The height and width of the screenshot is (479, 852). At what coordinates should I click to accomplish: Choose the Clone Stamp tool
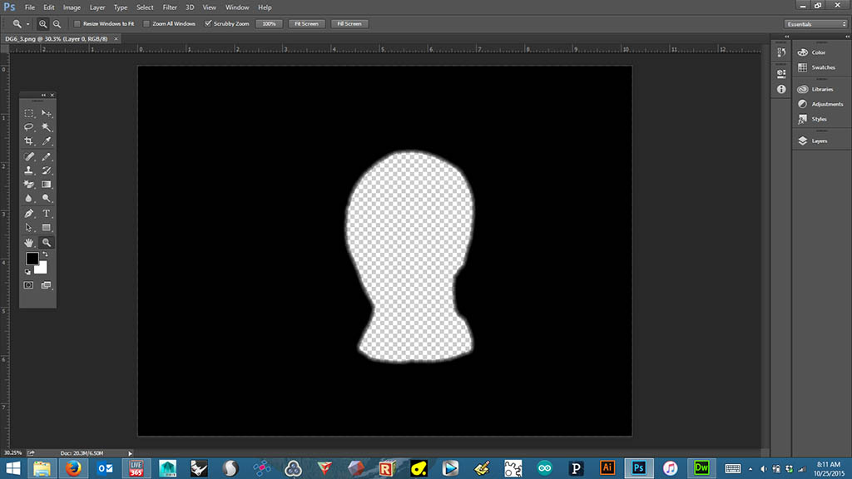click(x=28, y=170)
